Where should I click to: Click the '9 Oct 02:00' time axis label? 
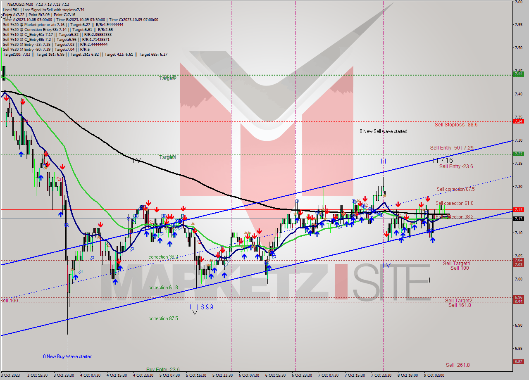434,375
